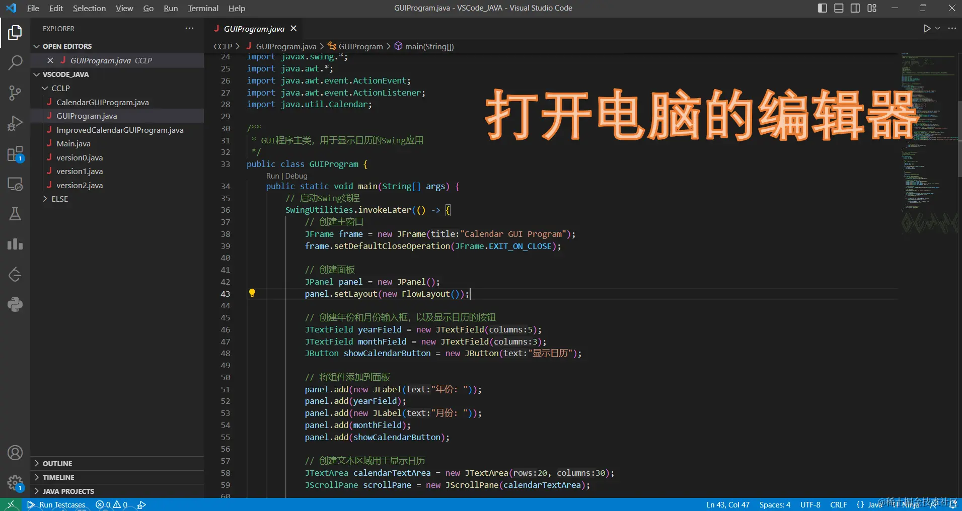
Task: Click Run Testcases in status bar
Action: pyautogui.click(x=56, y=504)
